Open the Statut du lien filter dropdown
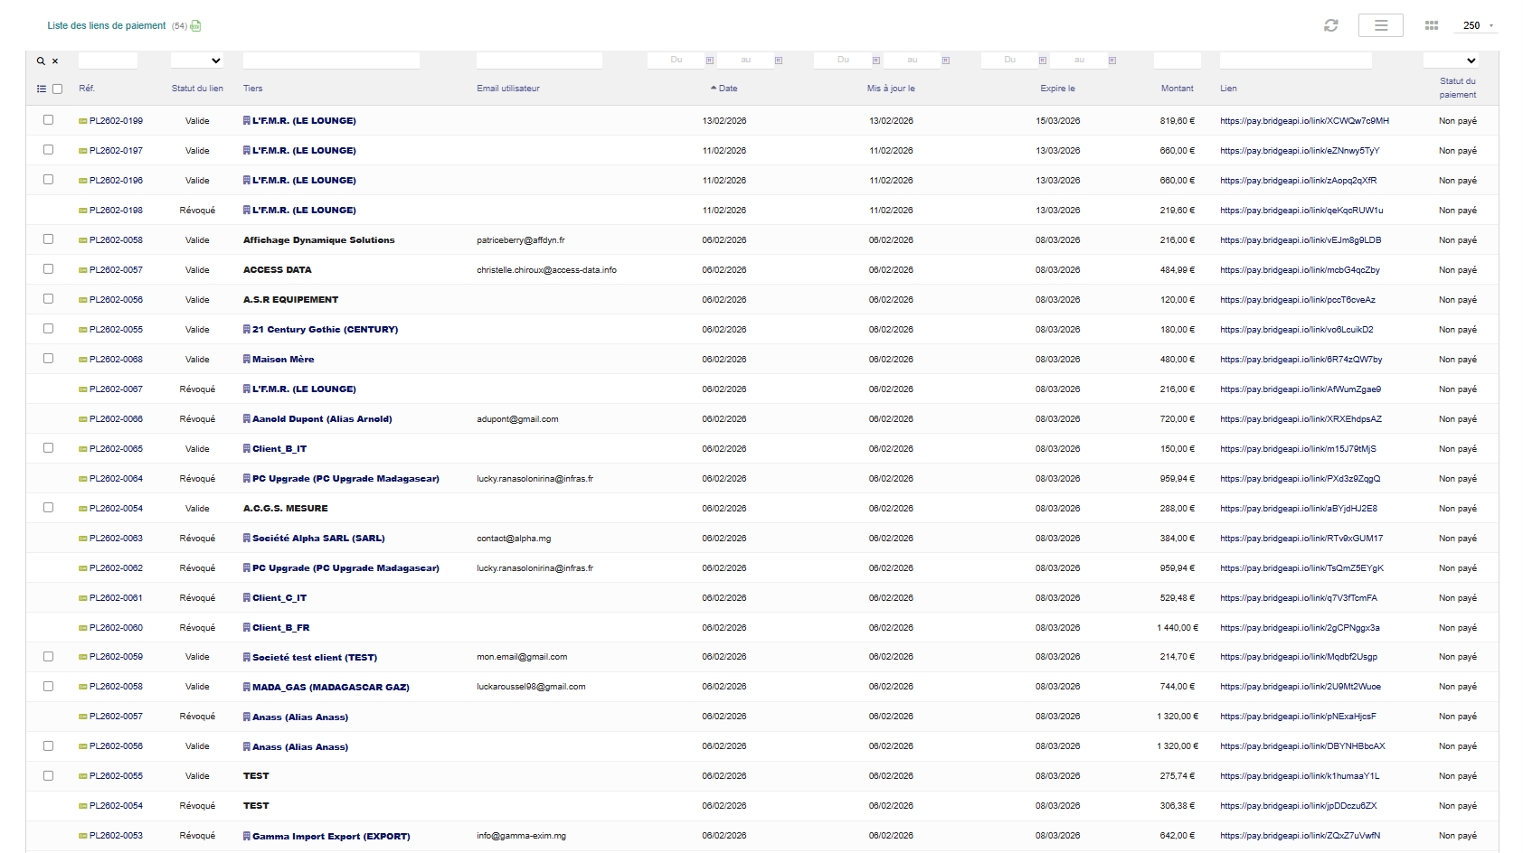The width and height of the screenshot is (1523, 853). coord(197,61)
